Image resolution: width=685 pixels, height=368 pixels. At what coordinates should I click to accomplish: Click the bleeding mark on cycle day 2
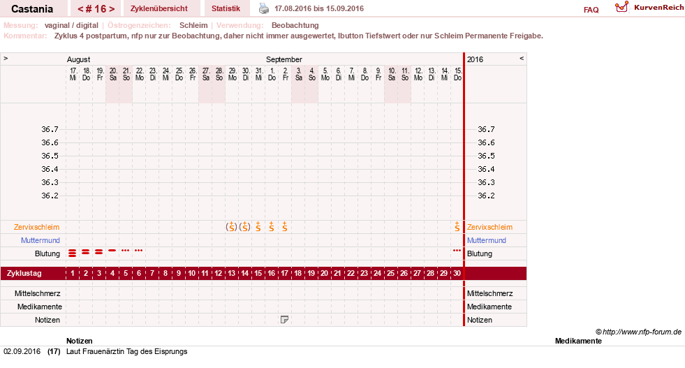click(x=86, y=252)
